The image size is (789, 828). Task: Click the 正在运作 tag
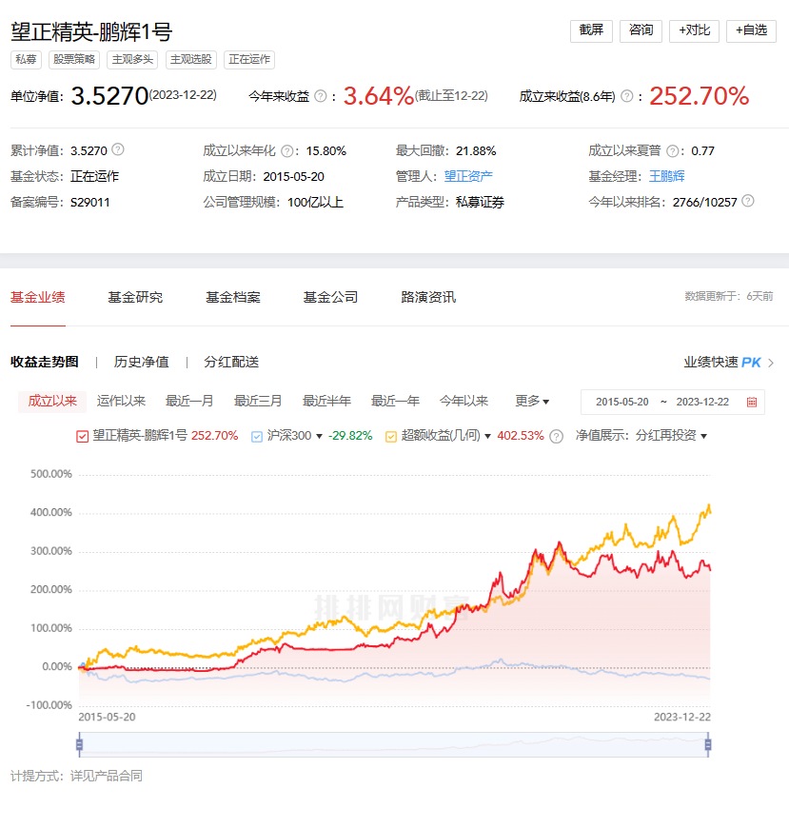click(249, 60)
